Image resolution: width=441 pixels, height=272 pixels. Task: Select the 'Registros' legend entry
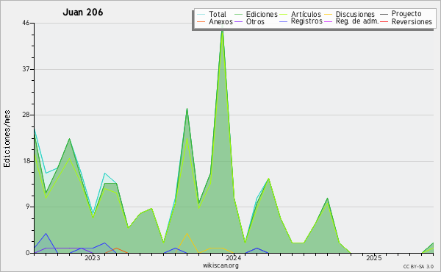(x=306, y=21)
